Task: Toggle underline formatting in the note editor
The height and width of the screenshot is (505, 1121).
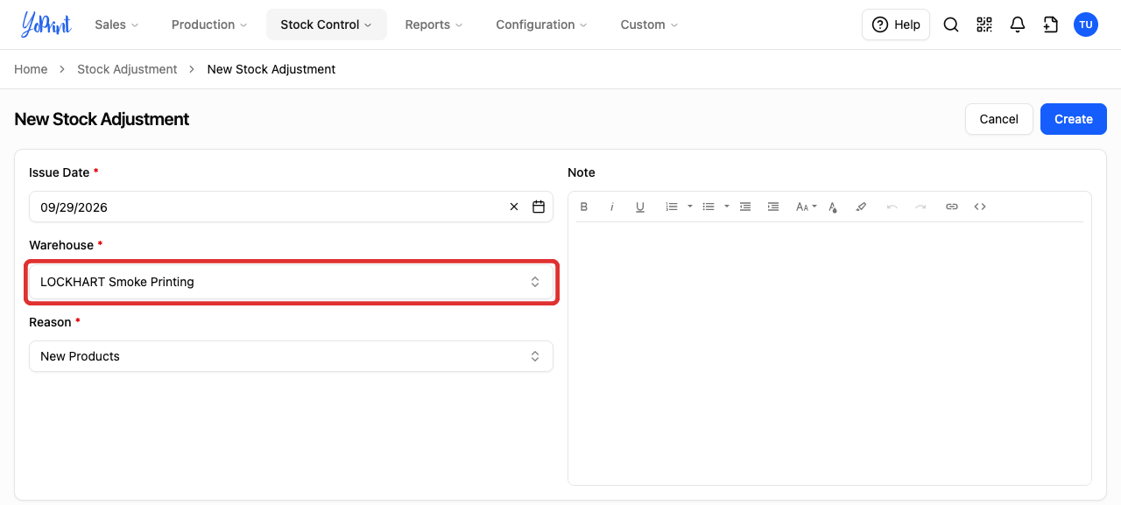Action: point(640,207)
